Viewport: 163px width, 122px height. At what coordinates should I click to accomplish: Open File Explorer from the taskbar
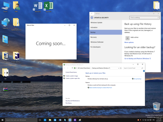(50, 120)
